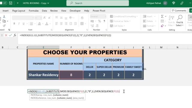Screen dimensions: 192x108
Task: Toggle the AutoSave Off switch
Action: pyautogui.click(x=3, y=3)
